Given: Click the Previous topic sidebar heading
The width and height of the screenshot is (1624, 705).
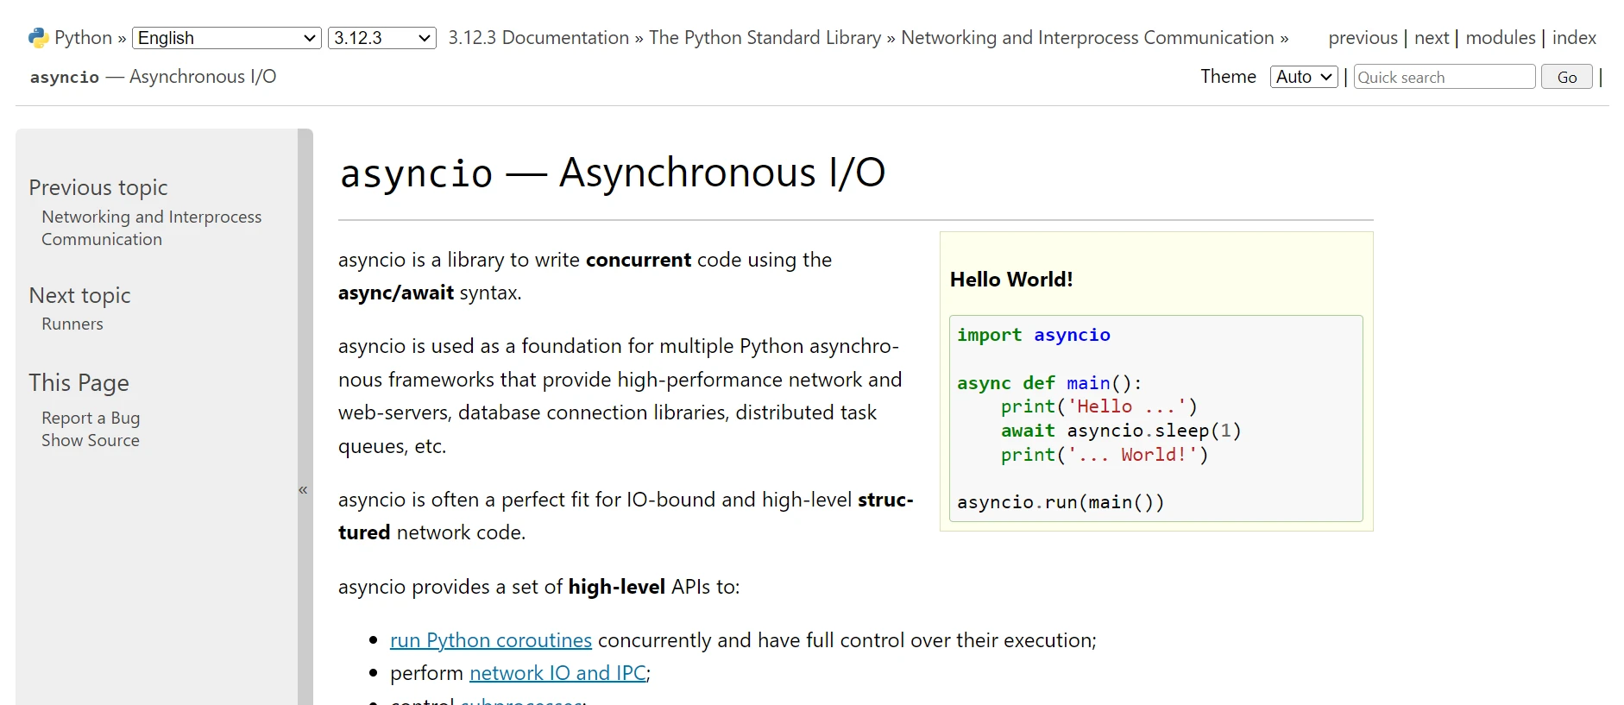Looking at the screenshot, I should [98, 187].
